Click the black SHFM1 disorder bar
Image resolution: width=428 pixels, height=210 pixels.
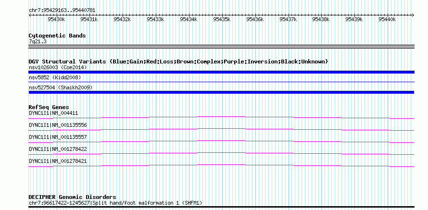pyautogui.click(x=221, y=207)
